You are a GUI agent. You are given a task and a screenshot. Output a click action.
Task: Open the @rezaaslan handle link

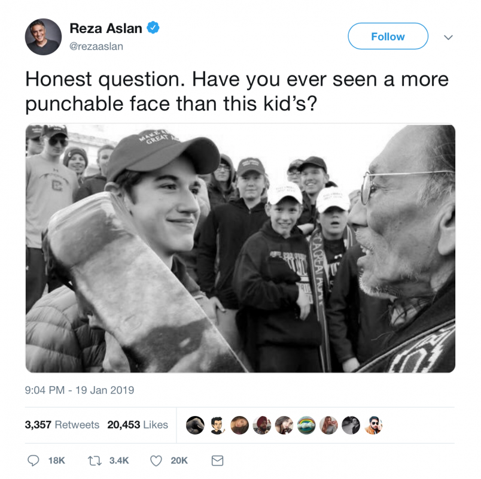click(x=96, y=46)
